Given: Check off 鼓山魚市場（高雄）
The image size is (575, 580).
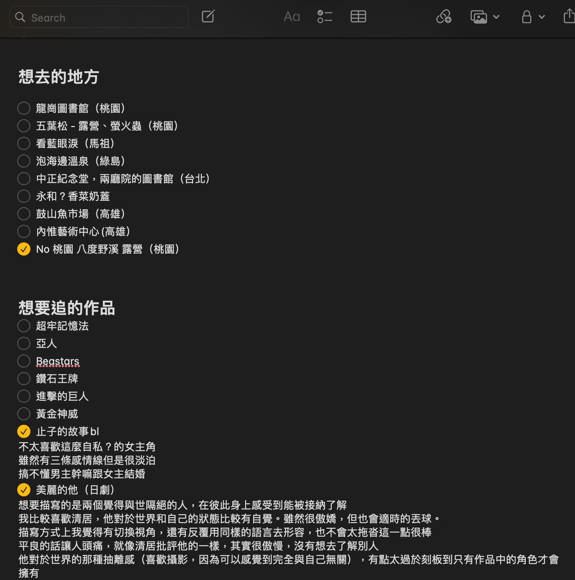Looking at the screenshot, I should point(24,214).
